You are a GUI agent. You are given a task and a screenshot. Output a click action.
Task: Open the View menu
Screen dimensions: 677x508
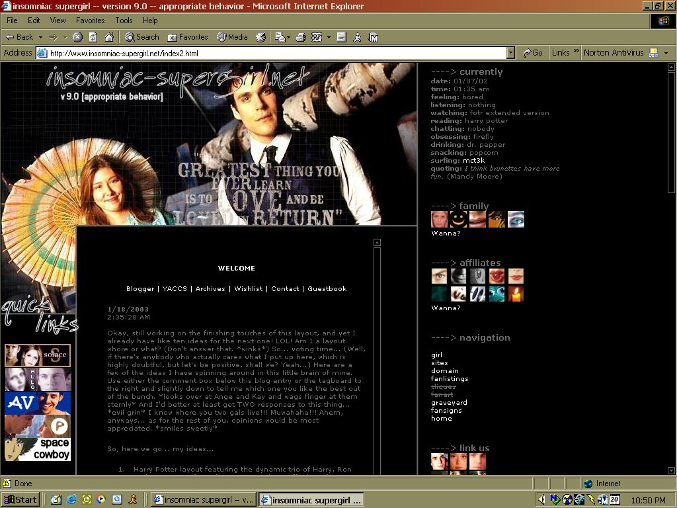click(x=58, y=21)
